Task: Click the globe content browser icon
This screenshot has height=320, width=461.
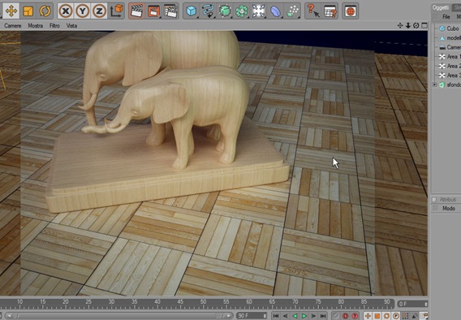Action: pos(351,11)
